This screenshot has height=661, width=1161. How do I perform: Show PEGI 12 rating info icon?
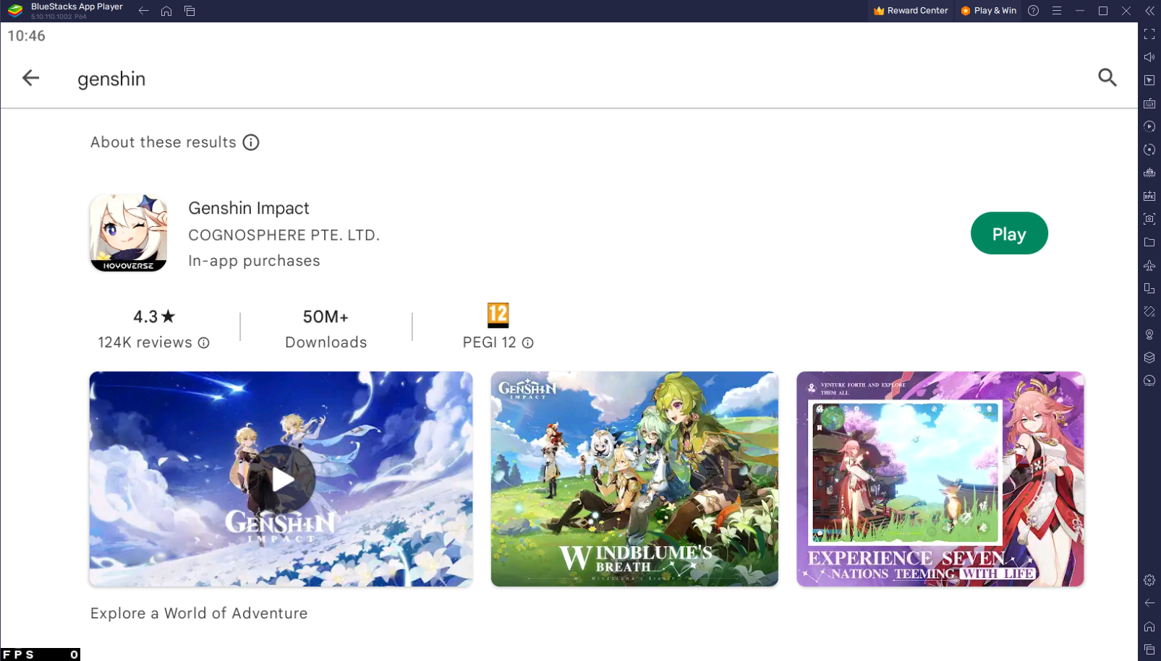(528, 343)
